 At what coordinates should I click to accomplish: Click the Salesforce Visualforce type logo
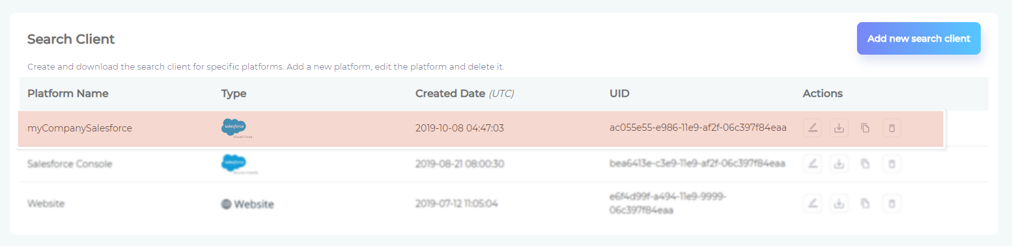click(234, 128)
